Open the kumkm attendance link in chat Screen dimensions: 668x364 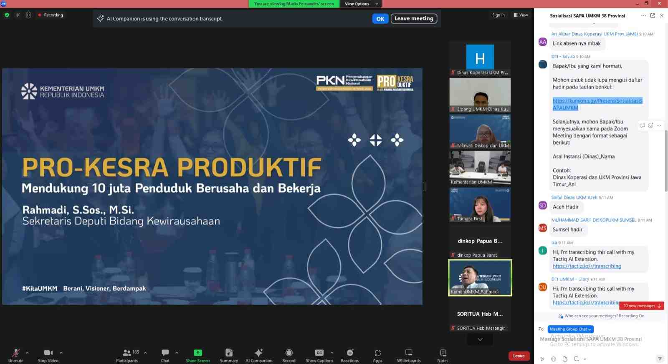click(x=597, y=104)
